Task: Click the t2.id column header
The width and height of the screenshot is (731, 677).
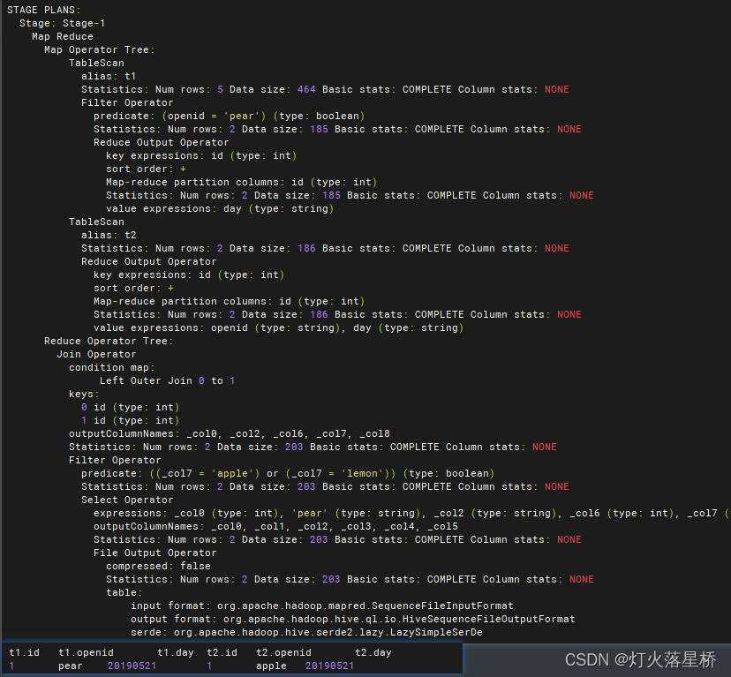Action: [222, 652]
